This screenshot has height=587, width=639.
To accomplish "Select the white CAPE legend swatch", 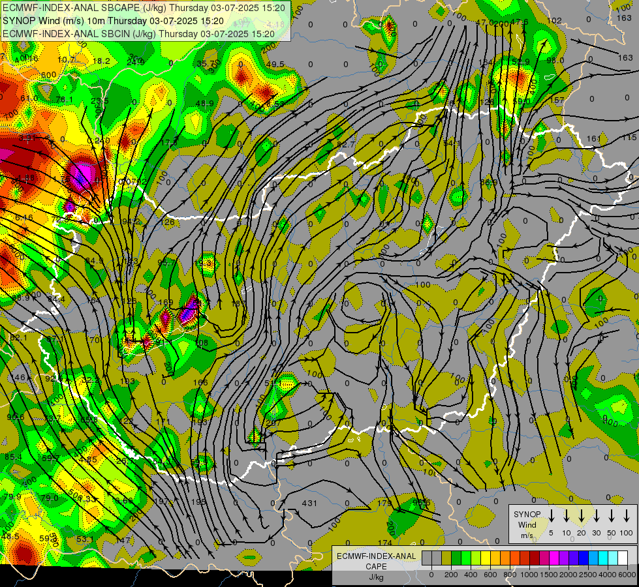I will click(622, 558).
